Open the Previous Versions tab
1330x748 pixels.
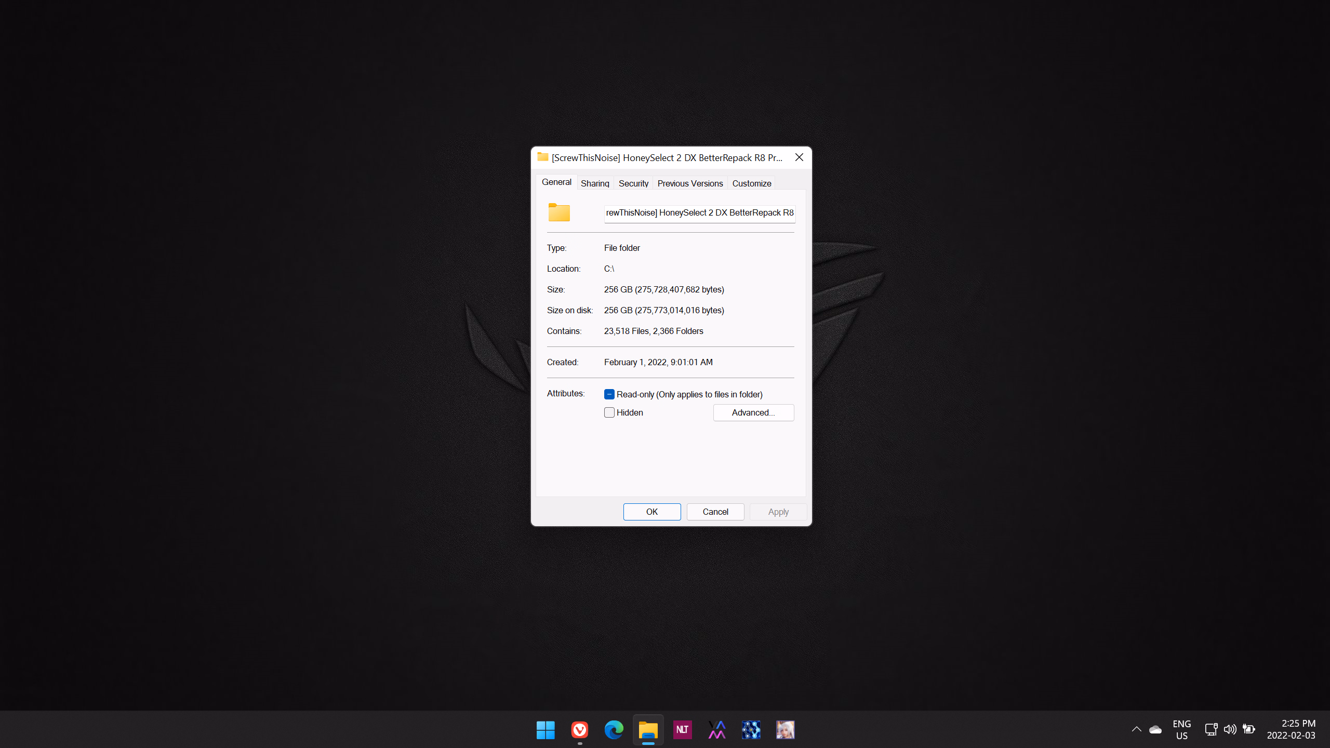(x=690, y=183)
